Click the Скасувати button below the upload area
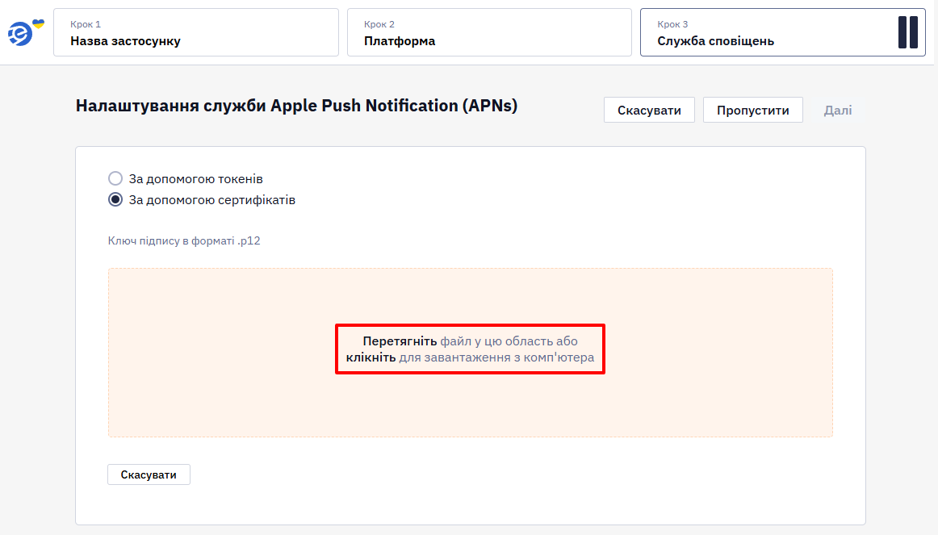The image size is (938, 535). (x=149, y=474)
